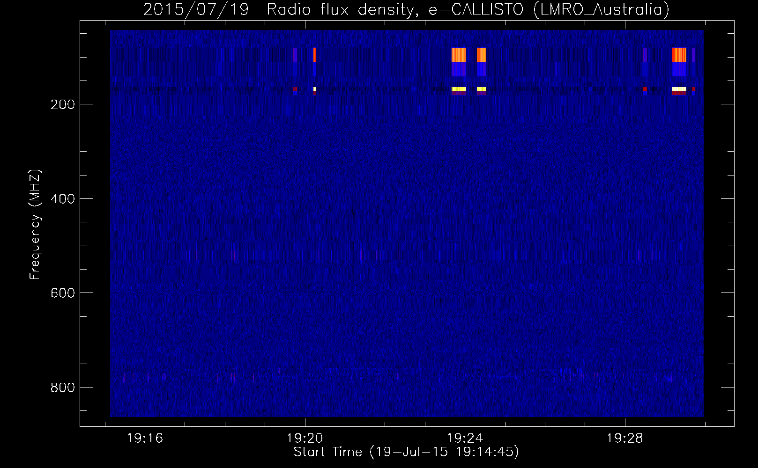Click the 400 frequency tick label

[x=63, y=199]
